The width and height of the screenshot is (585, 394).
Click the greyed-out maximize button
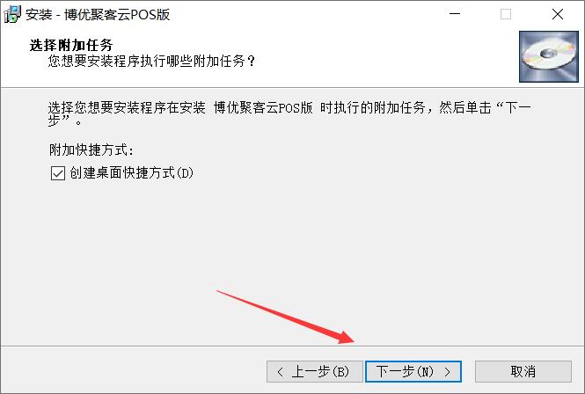pyautogui.click(x=506, y=14)
